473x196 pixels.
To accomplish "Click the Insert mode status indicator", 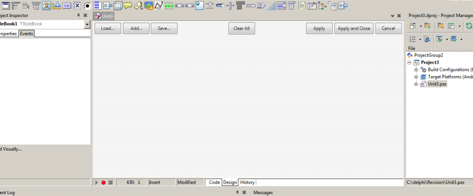I will tap(162, 182).
